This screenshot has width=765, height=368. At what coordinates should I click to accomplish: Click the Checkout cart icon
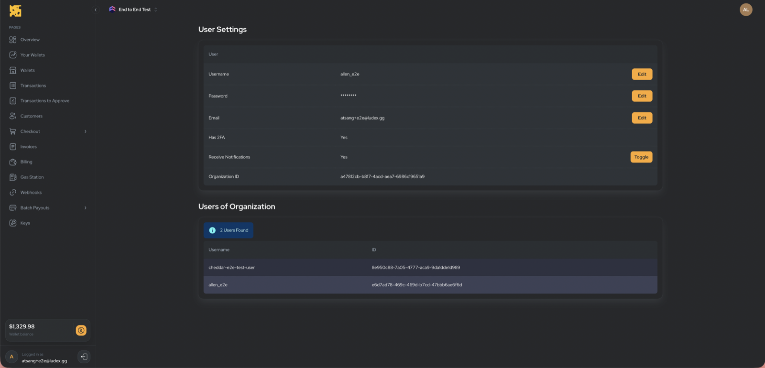coord(13,131)
